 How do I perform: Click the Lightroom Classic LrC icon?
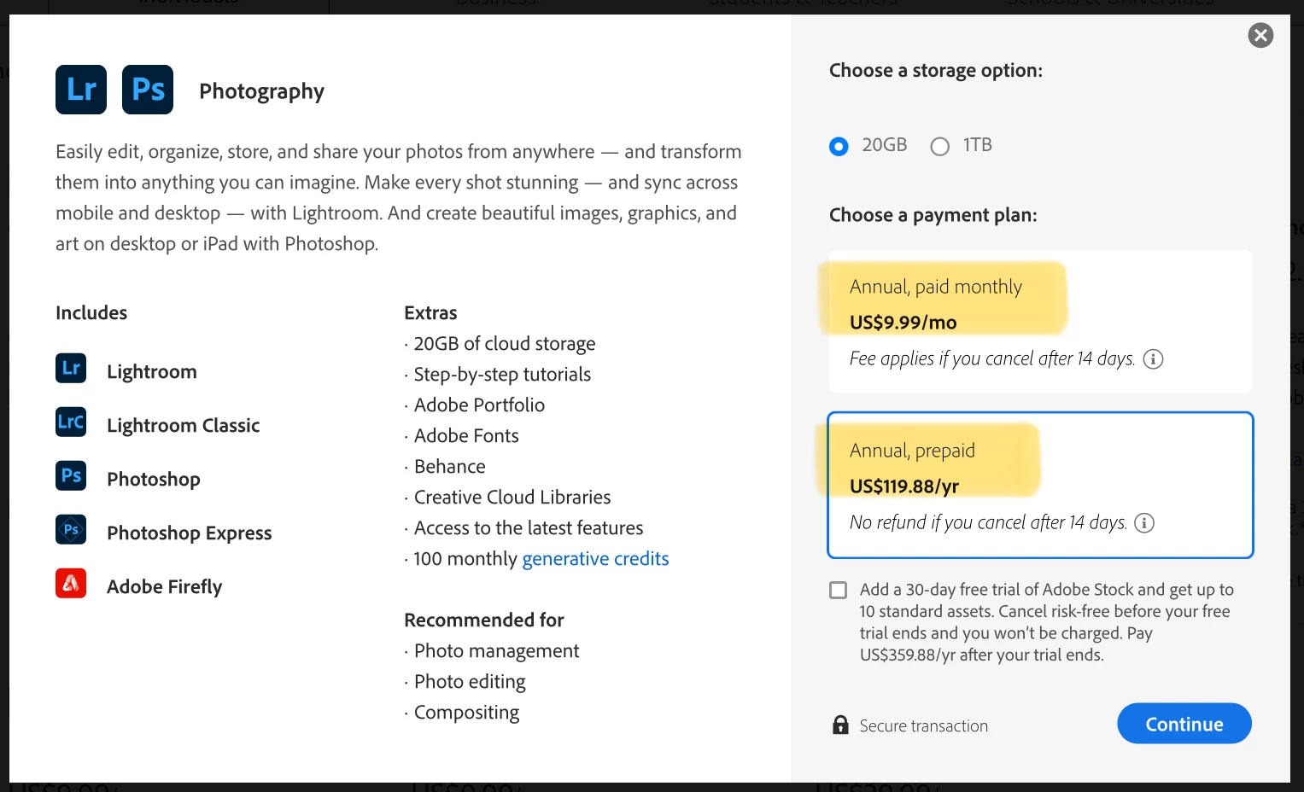(71, 422)
